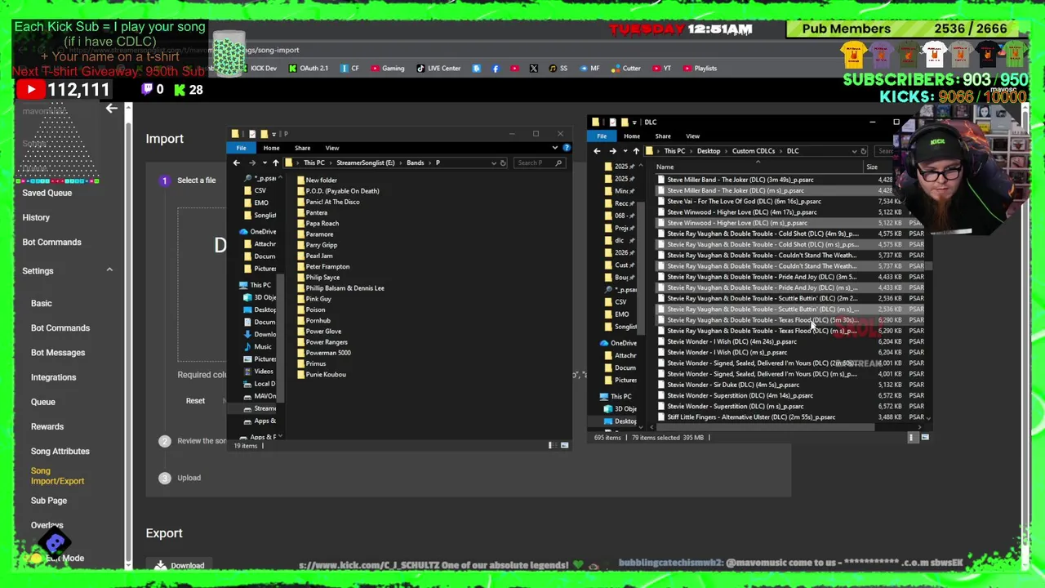This screenshot has height=588, width=1045.
Task: Switch DLC window to details view icon
Action: coord(912,438)
